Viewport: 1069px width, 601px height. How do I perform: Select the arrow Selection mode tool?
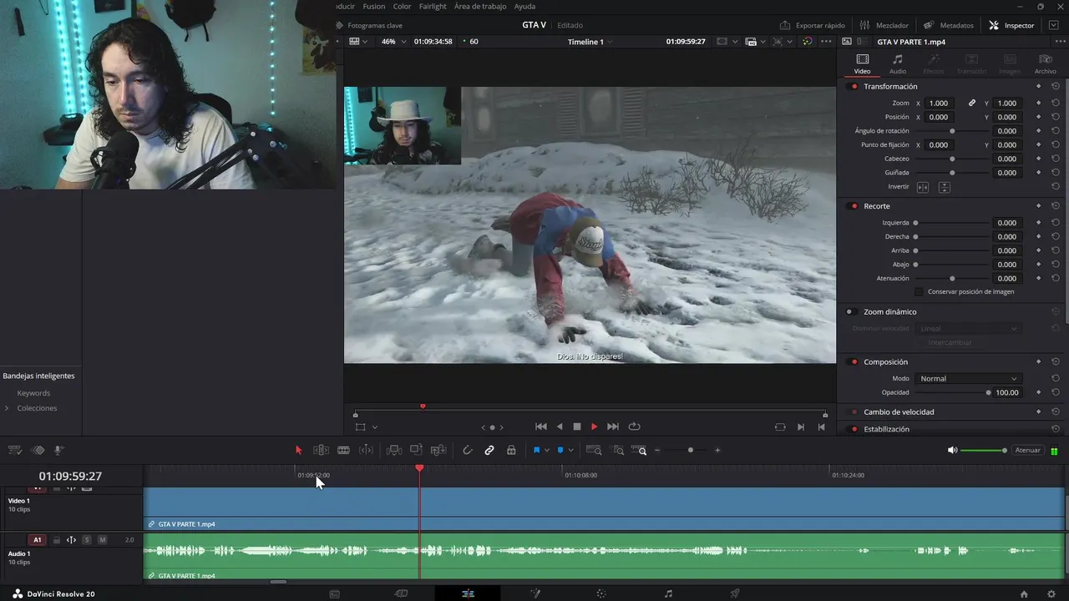click(298, 450)
